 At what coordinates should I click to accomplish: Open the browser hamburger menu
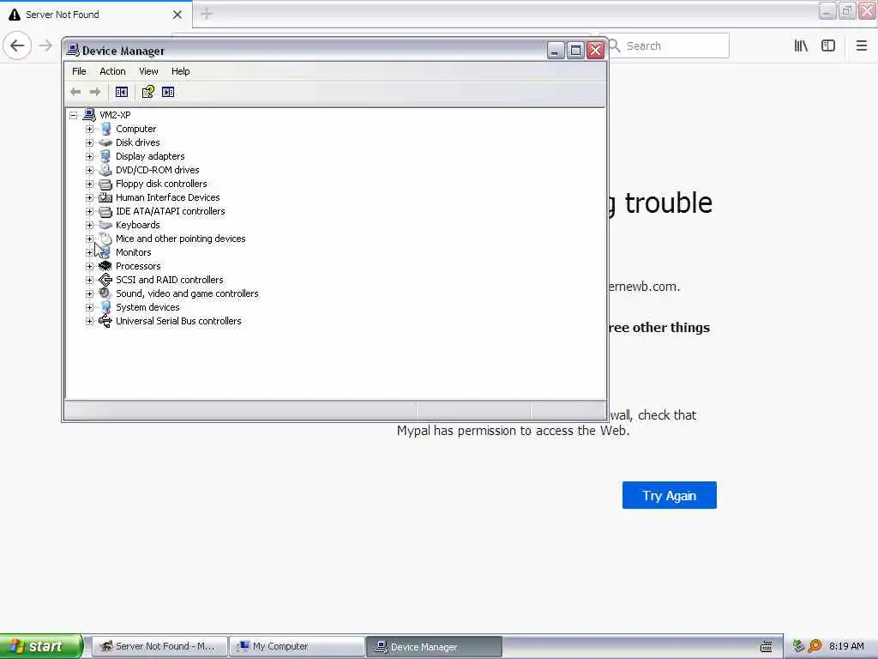click(x=861, y=46)
